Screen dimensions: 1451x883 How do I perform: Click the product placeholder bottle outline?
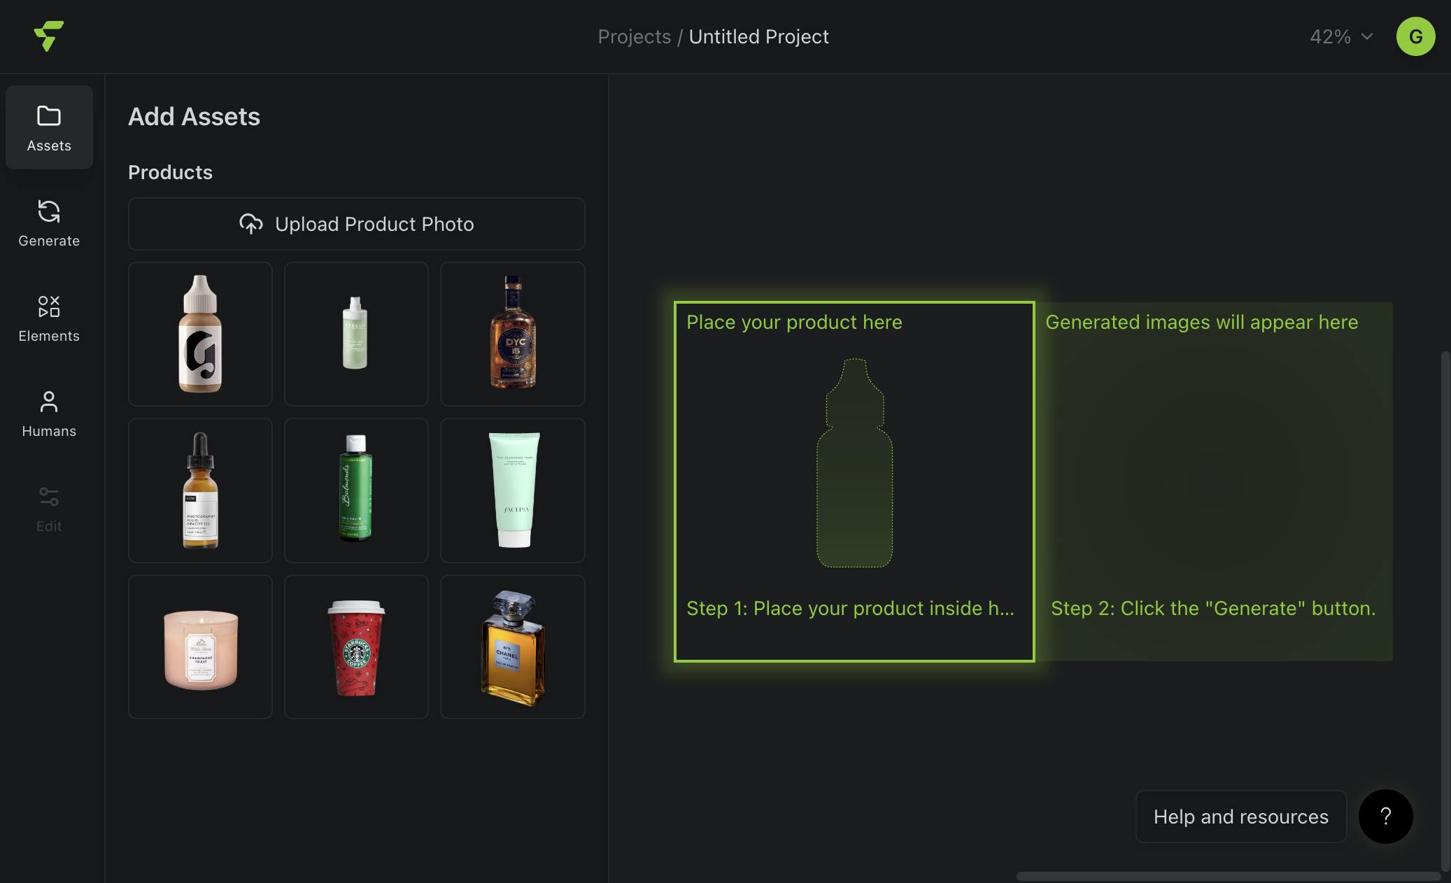(854, 463)
